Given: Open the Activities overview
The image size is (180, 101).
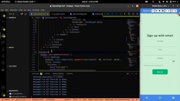Looking at the screenshot, I should point(6,2).
